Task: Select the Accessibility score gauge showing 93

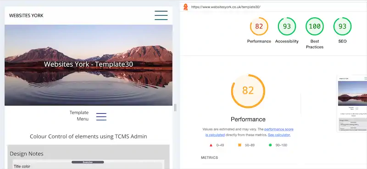Action: [x=287, y=26]
